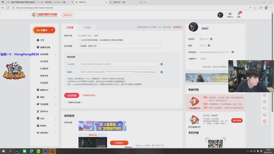Enable 实时识别游戏画面 auto-category checkbox

click(x=80, y=40)
